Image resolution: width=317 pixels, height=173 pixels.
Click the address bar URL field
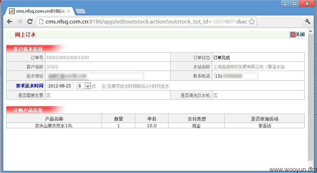pos(146,22)
